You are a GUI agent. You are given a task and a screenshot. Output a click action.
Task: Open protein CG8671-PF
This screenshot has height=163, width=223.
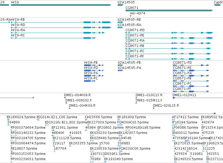182,89
